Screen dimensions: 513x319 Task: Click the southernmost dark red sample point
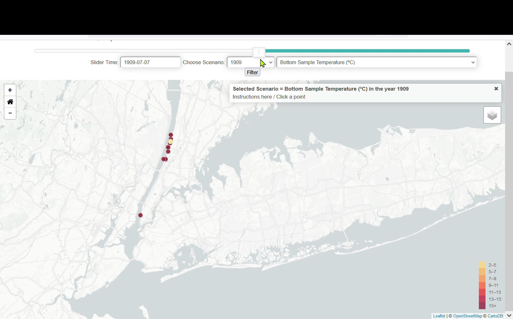141,215
